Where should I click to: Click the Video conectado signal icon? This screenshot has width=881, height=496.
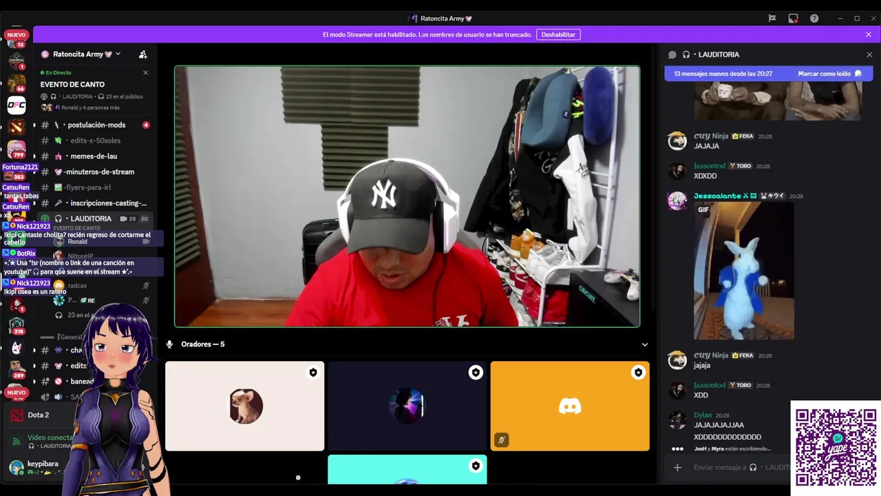(17, 441)
